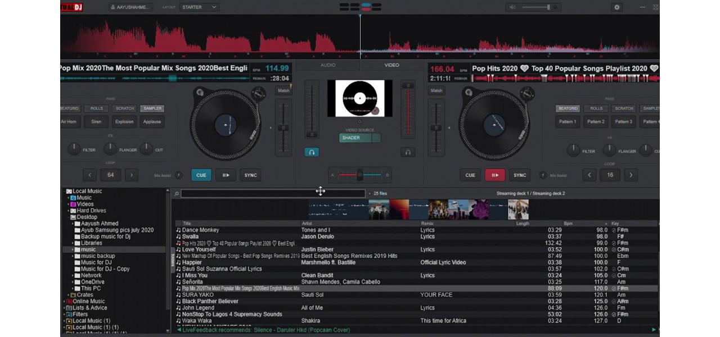Viewport: 720px width, 337px height.
Task: Toggle left deck ROLLS pads mode
Action: pyautogui.click(x=97, y=108)
